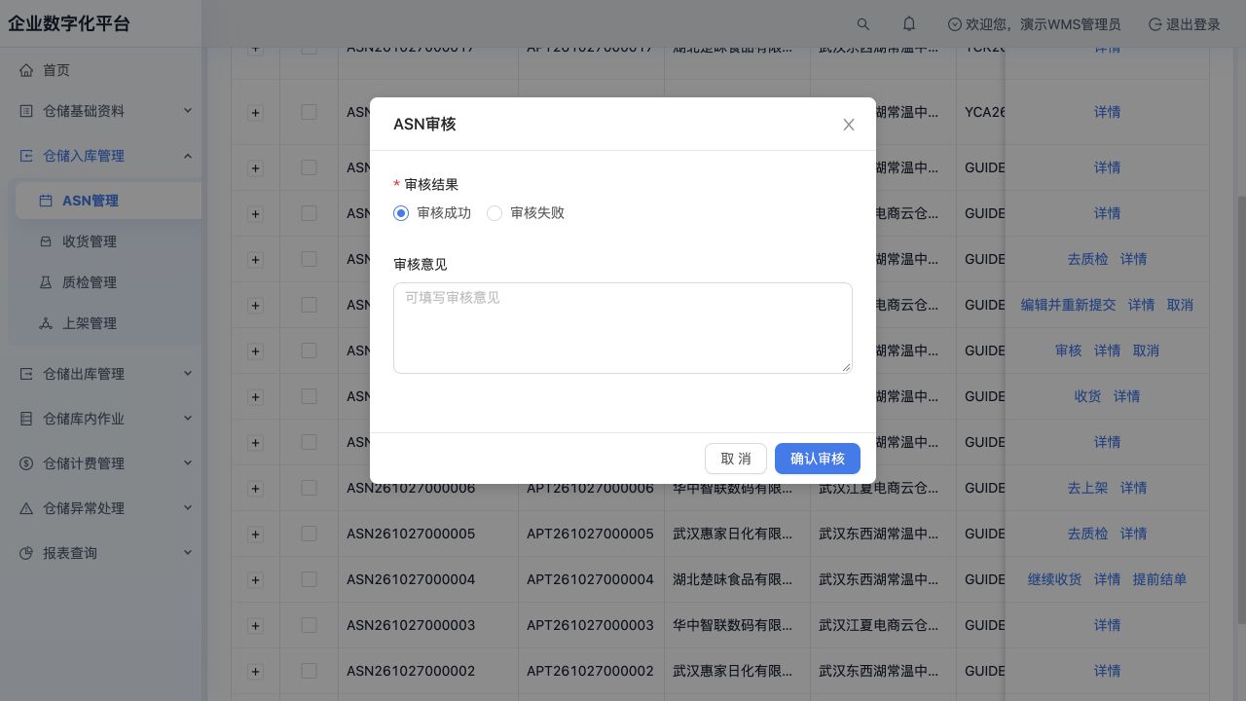Image resolution: width=1246 pixels, height=701 pixels.
Task: Expand the 仓储异常处理 menu
Action: (101, 508)
